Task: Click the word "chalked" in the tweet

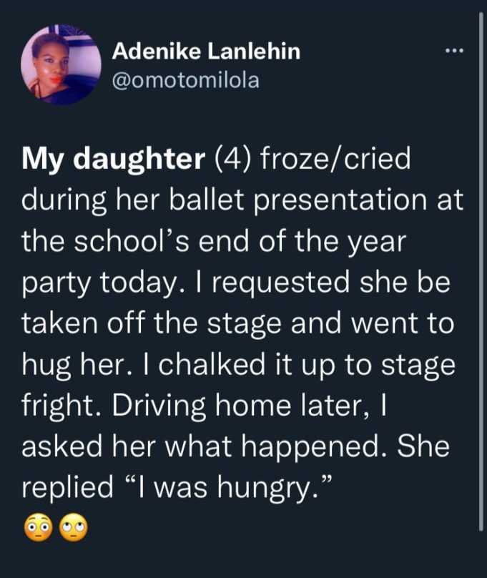Action: click(x=212, y=365)
